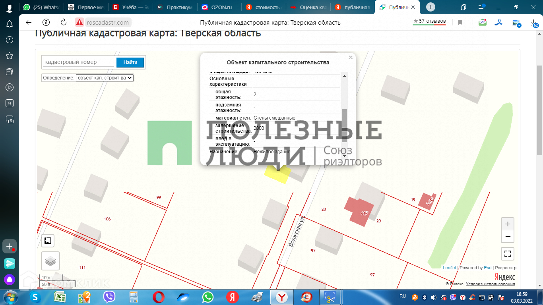Select the red building marked 1130
543x305 pixels.
[x=427, y=202]
